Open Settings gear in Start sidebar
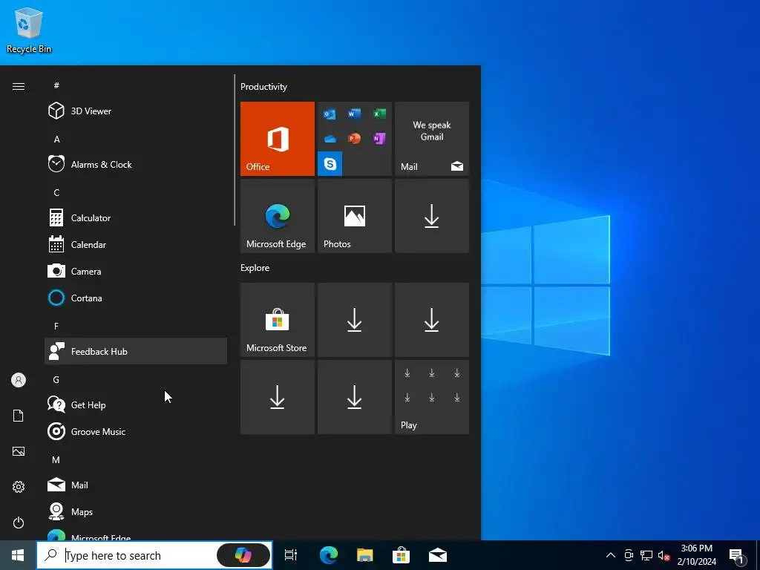 (x=19, y=487)
